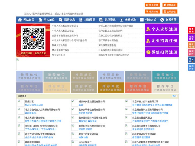The image size is (195, 146).
Task: Click the QR code image
Action: 33,38
